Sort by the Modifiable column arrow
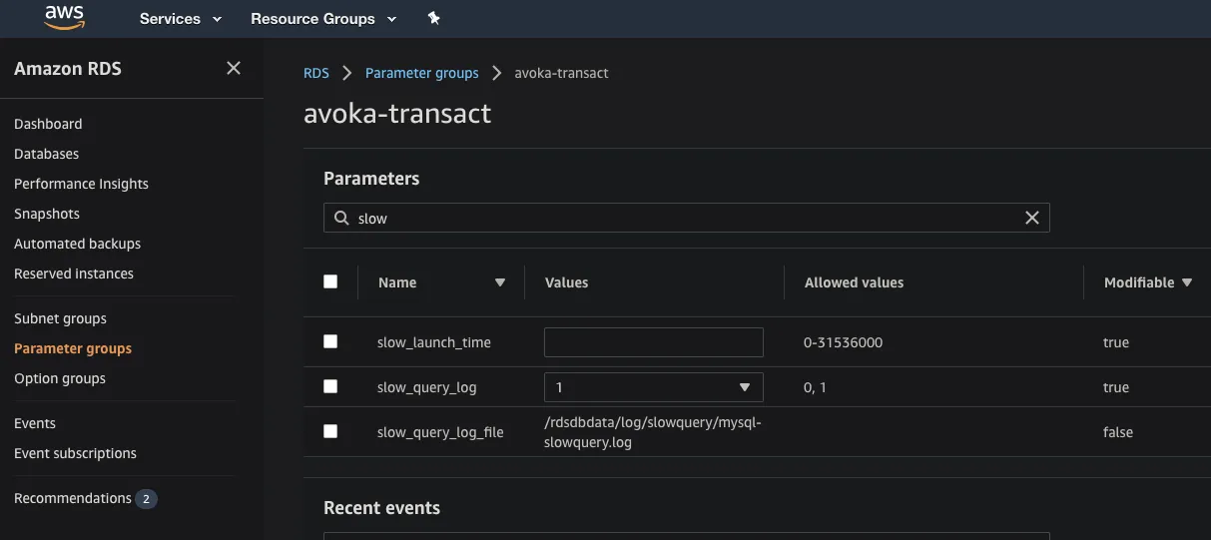The height and width of the screenshot is (540, 1211). (1187, 282)
